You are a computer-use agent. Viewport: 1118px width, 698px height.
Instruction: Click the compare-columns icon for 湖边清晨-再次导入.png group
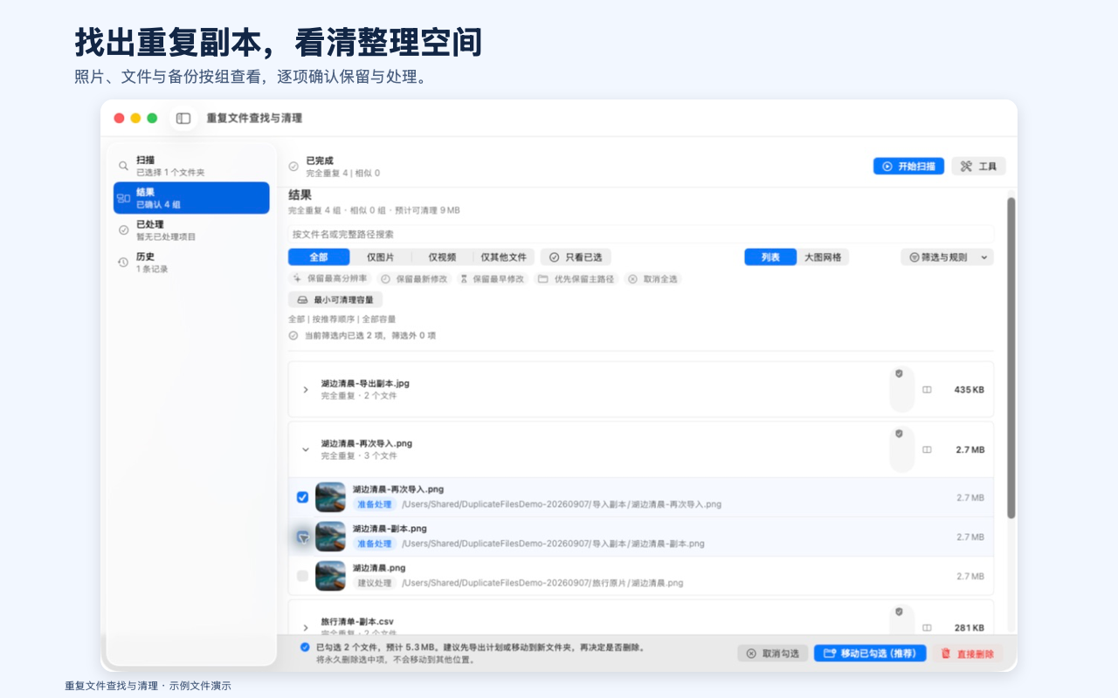pos(927,450)
